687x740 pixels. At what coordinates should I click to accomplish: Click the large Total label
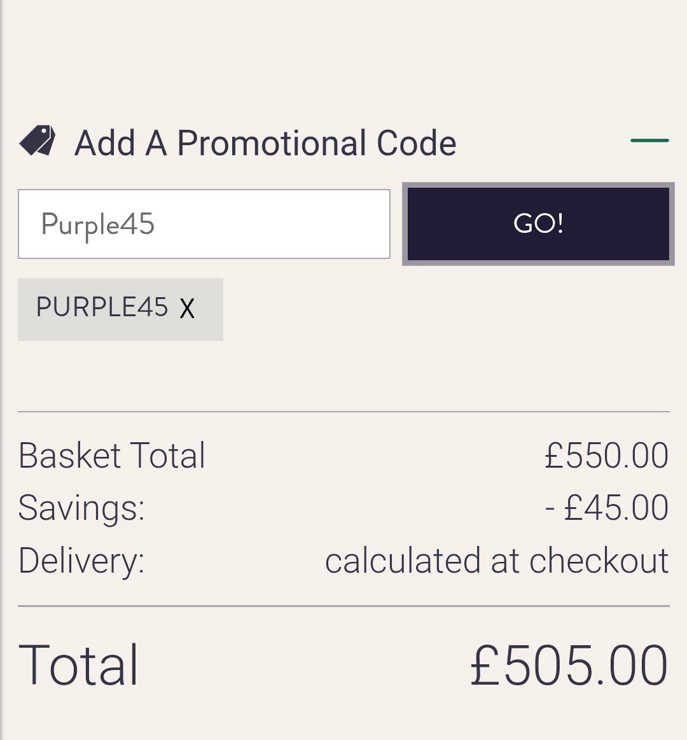79,665
